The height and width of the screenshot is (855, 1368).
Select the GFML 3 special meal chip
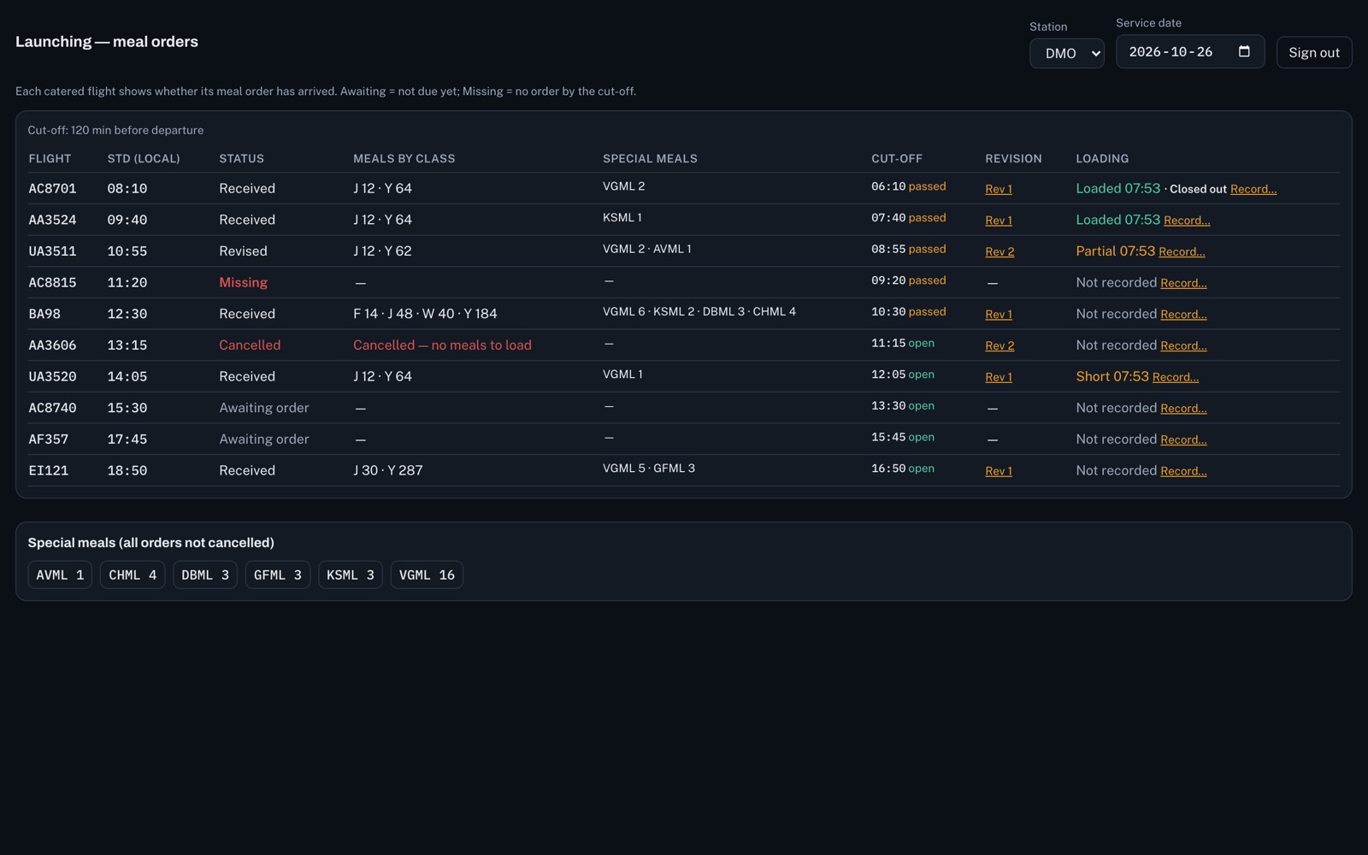(x=278, y=575)
